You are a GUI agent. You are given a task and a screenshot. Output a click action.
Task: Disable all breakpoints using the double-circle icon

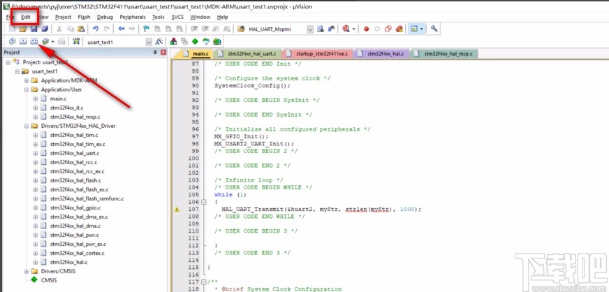[388, 29]
